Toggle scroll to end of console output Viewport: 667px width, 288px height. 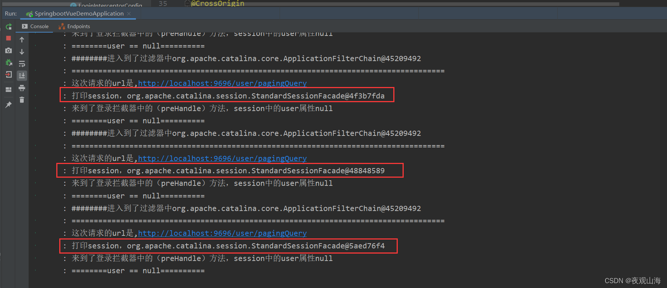(x=22, y=76)
